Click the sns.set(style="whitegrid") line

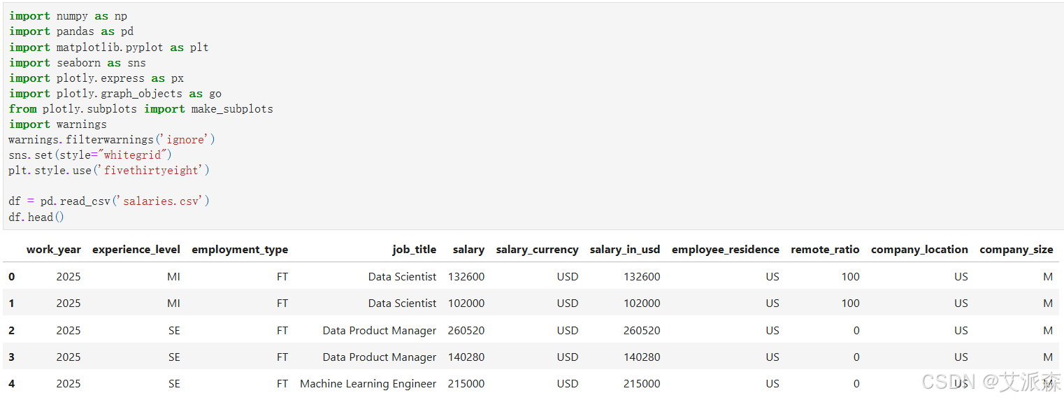(x=89, y=155)
